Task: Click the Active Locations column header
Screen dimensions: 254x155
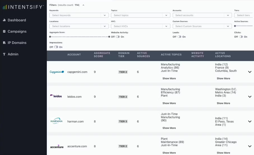Action: (223, 55)
